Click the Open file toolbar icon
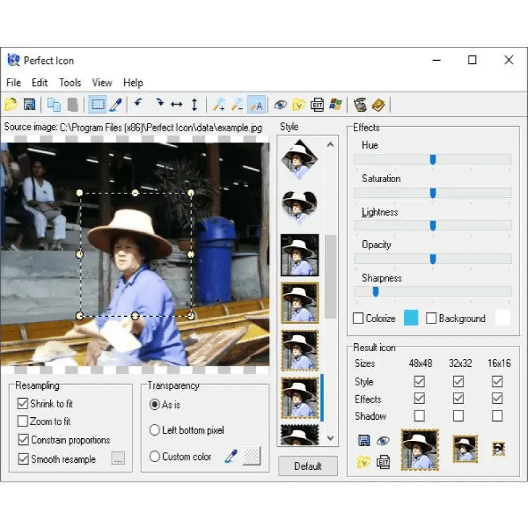The image size is (528, 528). (11, 105)
